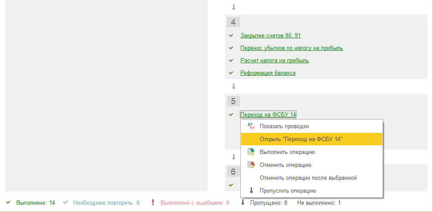This screenshot has height=212, width=433.
Task: Click the down-arrow icon beside Пропустить операцию
Action: 251,191
